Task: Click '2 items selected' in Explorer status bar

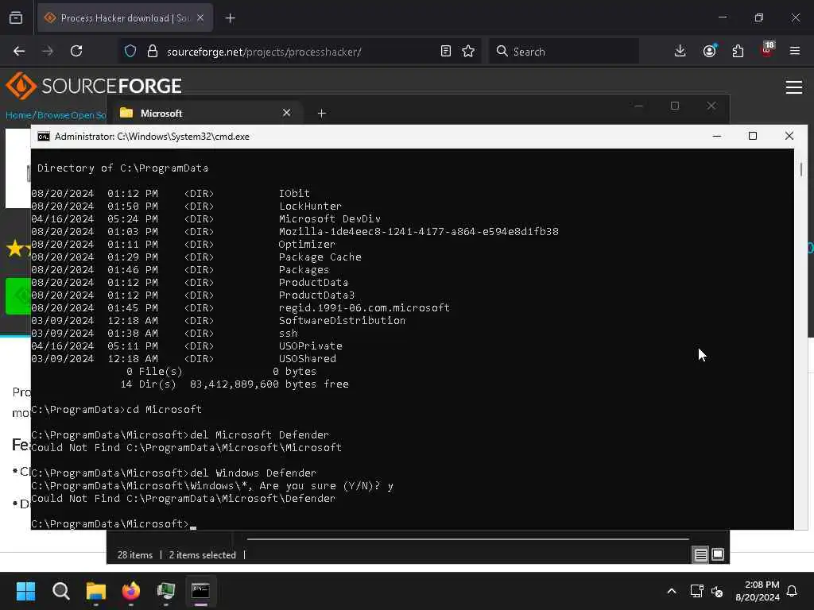Action: coord(203,555)
